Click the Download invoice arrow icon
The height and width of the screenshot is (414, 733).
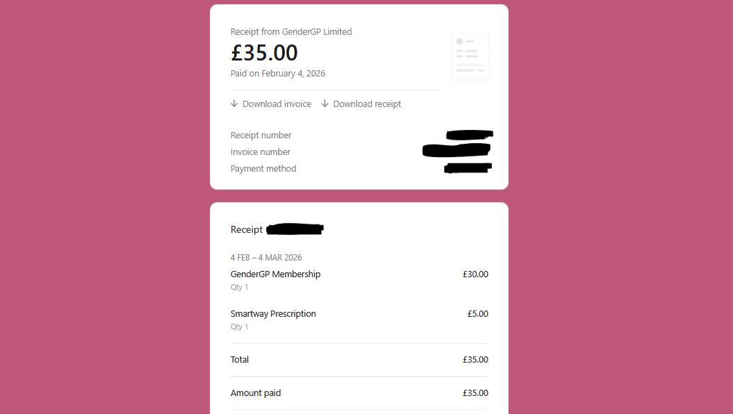pos(234,104)
